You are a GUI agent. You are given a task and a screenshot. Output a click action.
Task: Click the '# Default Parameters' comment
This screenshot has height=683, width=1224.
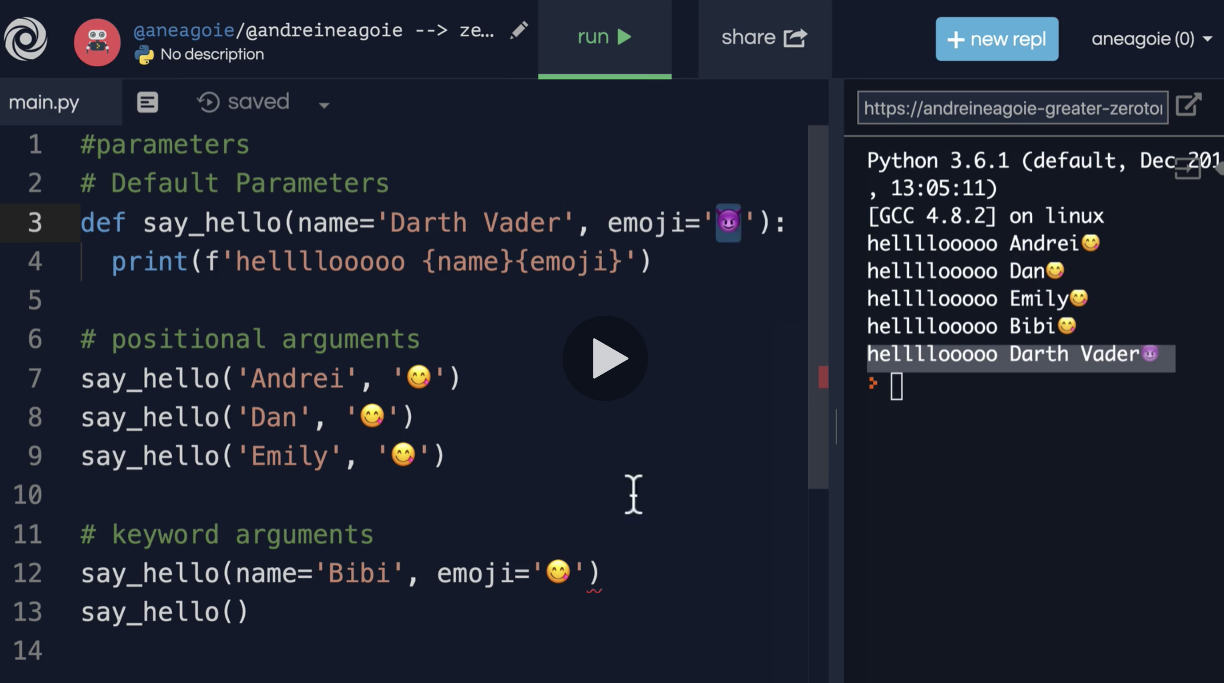[235, 183]
